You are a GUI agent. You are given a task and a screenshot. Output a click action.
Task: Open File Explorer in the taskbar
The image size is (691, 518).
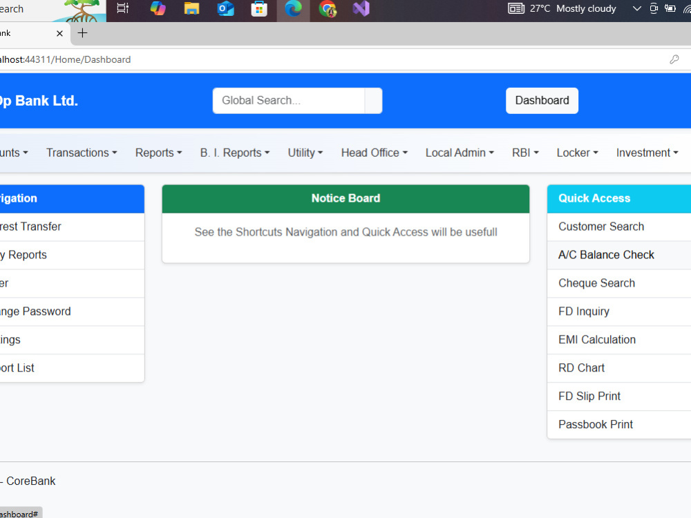pyautogui.click(x=191, y=8)
